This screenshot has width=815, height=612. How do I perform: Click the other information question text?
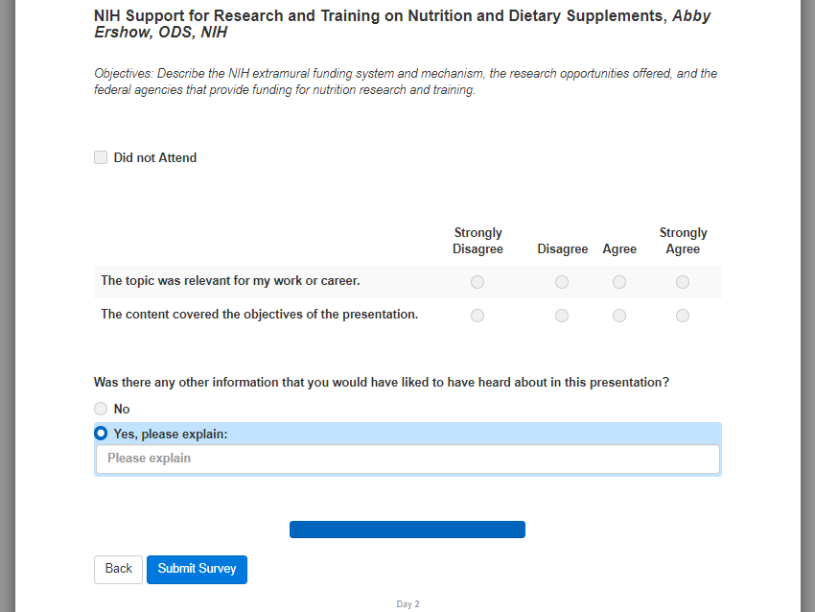coord(382,382)
